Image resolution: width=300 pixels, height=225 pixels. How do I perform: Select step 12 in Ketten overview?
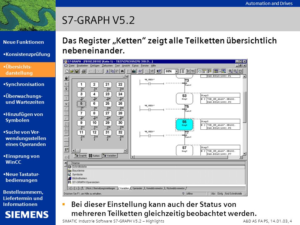point(94,132)
